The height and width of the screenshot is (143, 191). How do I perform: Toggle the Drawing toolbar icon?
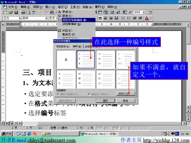118,12
